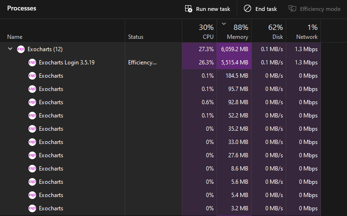Click icon of Exocharts row using 8.6 MB

pyautogui.click(x=32, y=169)
